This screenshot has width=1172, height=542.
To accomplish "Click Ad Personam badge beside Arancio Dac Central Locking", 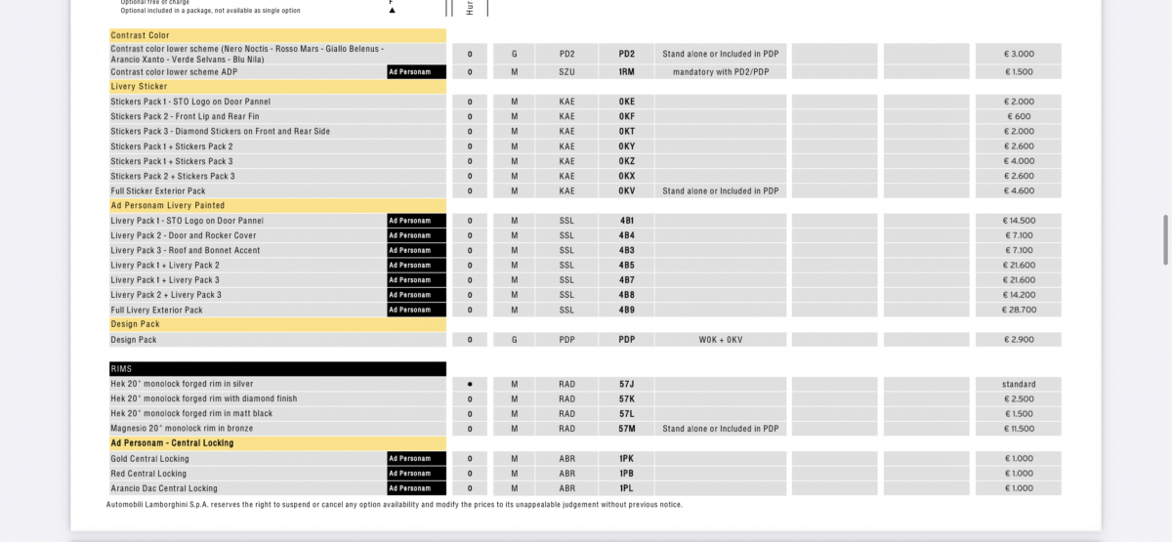I will [416, 488].
